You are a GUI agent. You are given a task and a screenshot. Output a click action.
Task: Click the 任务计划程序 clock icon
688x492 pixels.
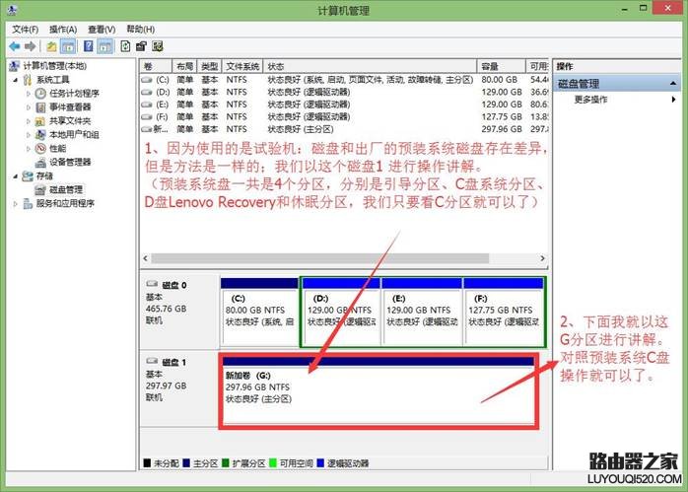[40, 93]
